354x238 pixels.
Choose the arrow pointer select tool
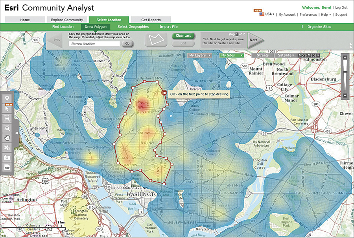click(7, 108)
